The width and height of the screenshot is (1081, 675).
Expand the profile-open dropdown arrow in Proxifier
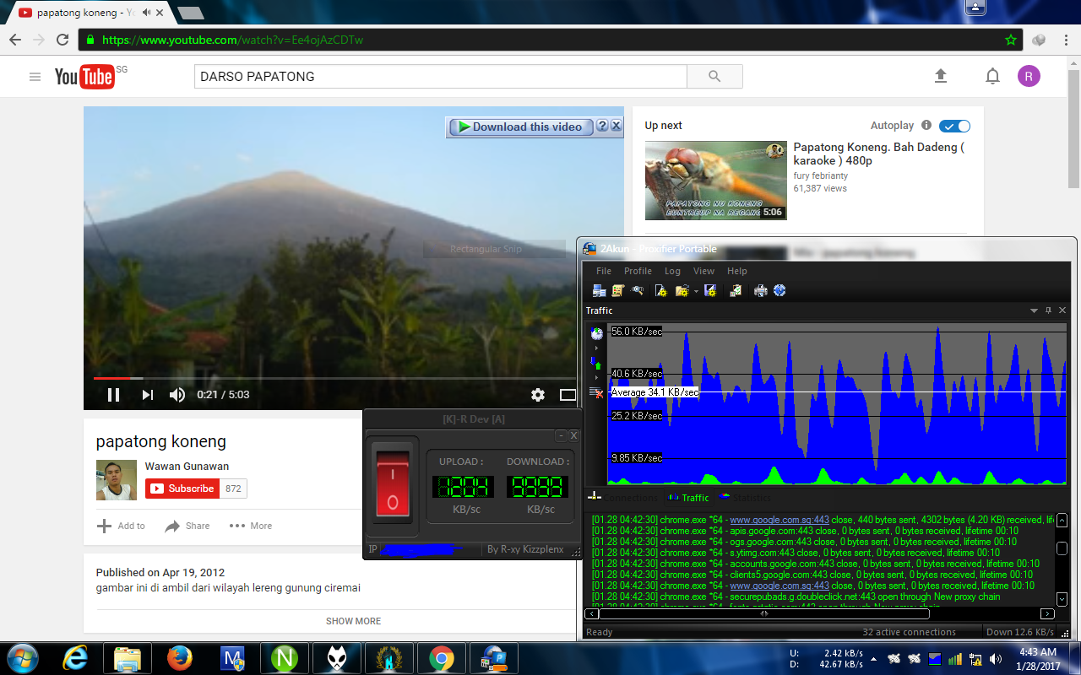coord(696,290)
